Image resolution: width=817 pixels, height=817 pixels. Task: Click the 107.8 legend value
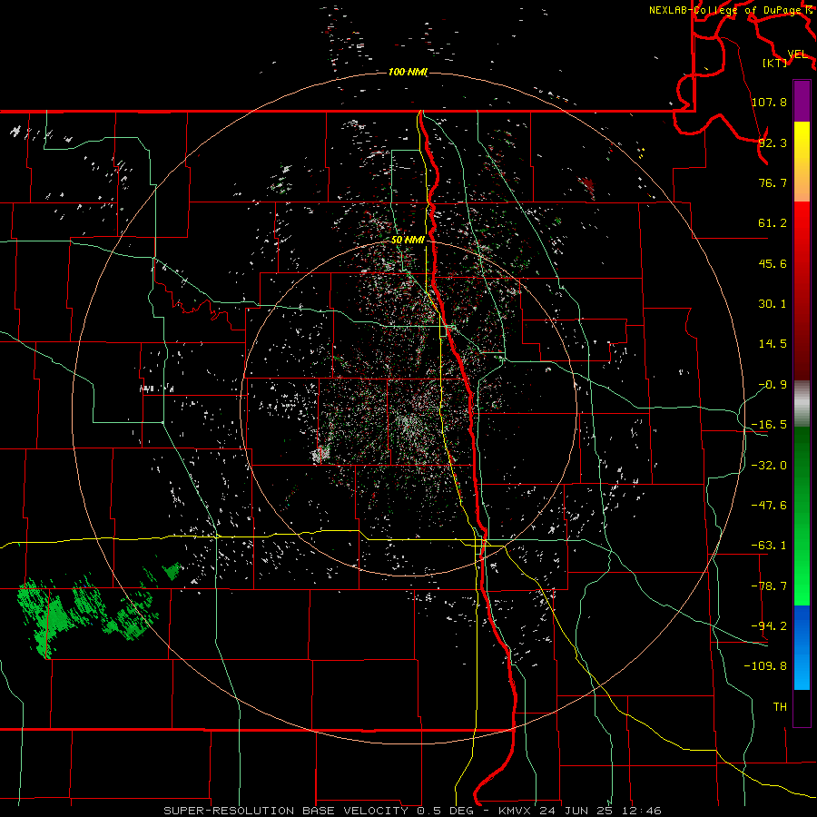769,102
